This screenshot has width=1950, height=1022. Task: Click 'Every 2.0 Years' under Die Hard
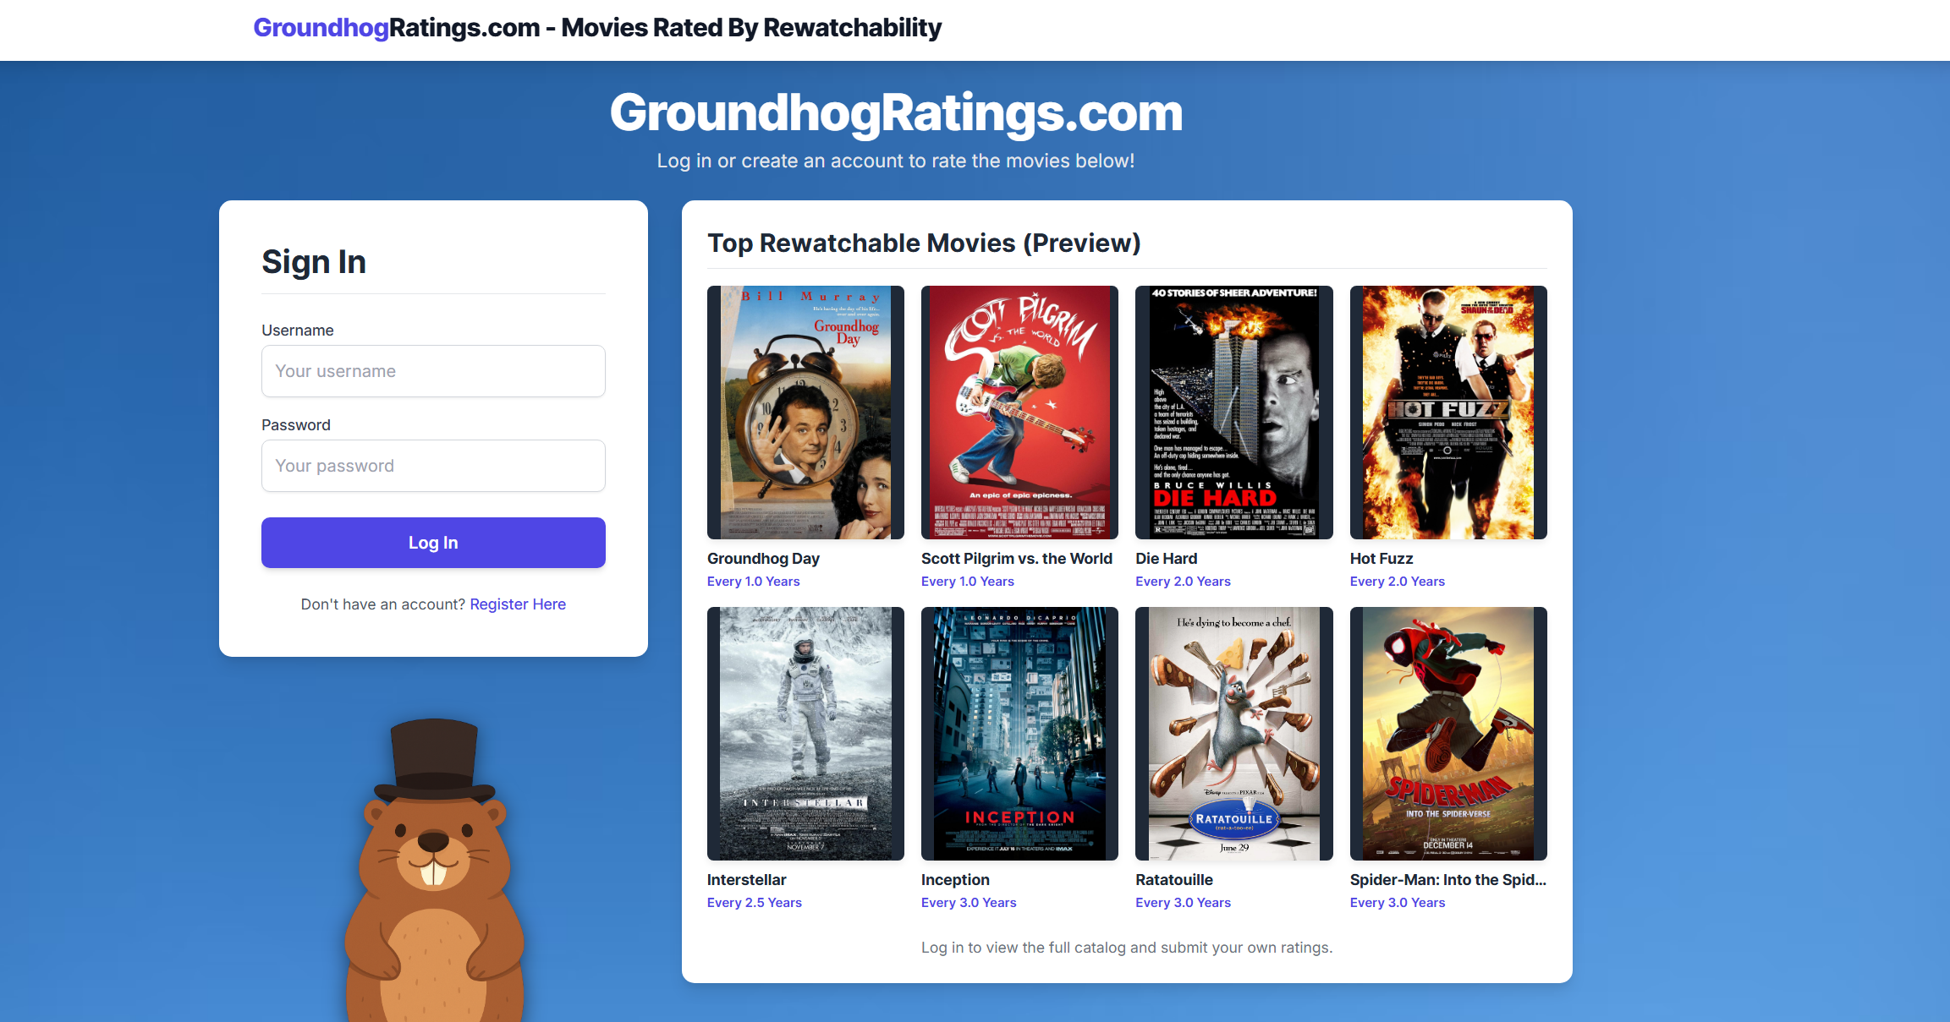tap(1184, 582)
